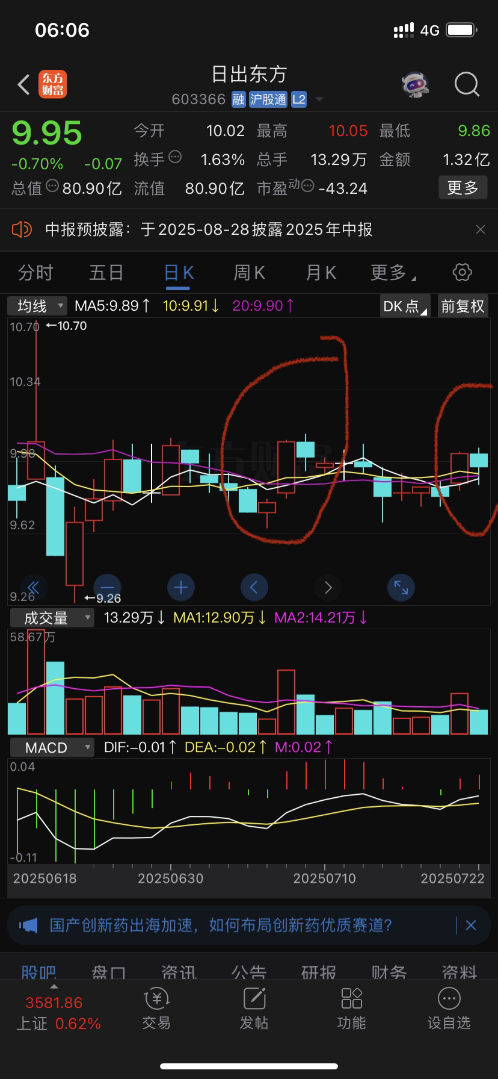Image resolution: width=498 pixels, height=1079 pixels.
Task: Open 国产创新药出海加速 article link
Action: pos(221,925)
